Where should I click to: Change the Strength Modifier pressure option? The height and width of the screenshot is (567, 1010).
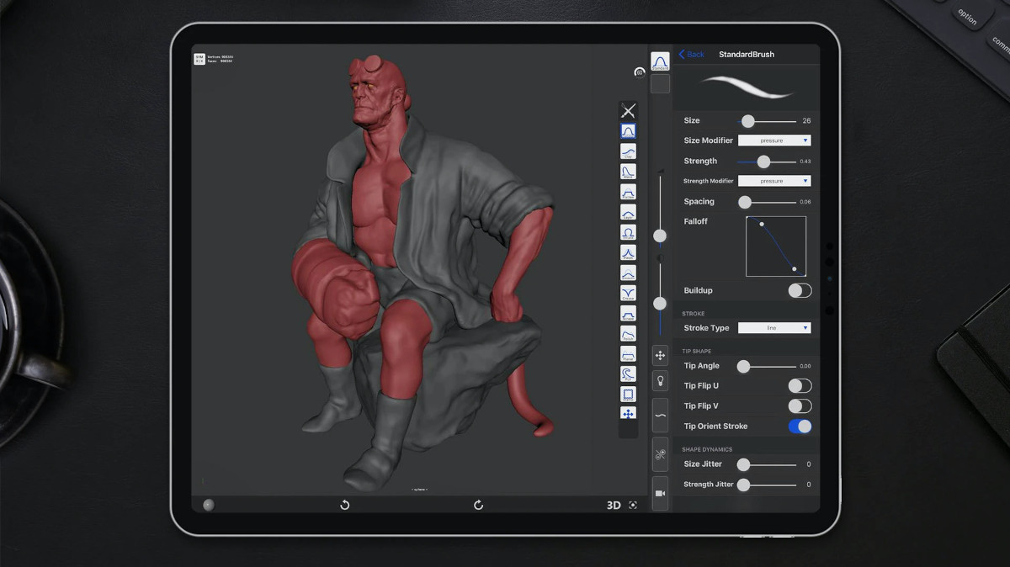[773, 180]
